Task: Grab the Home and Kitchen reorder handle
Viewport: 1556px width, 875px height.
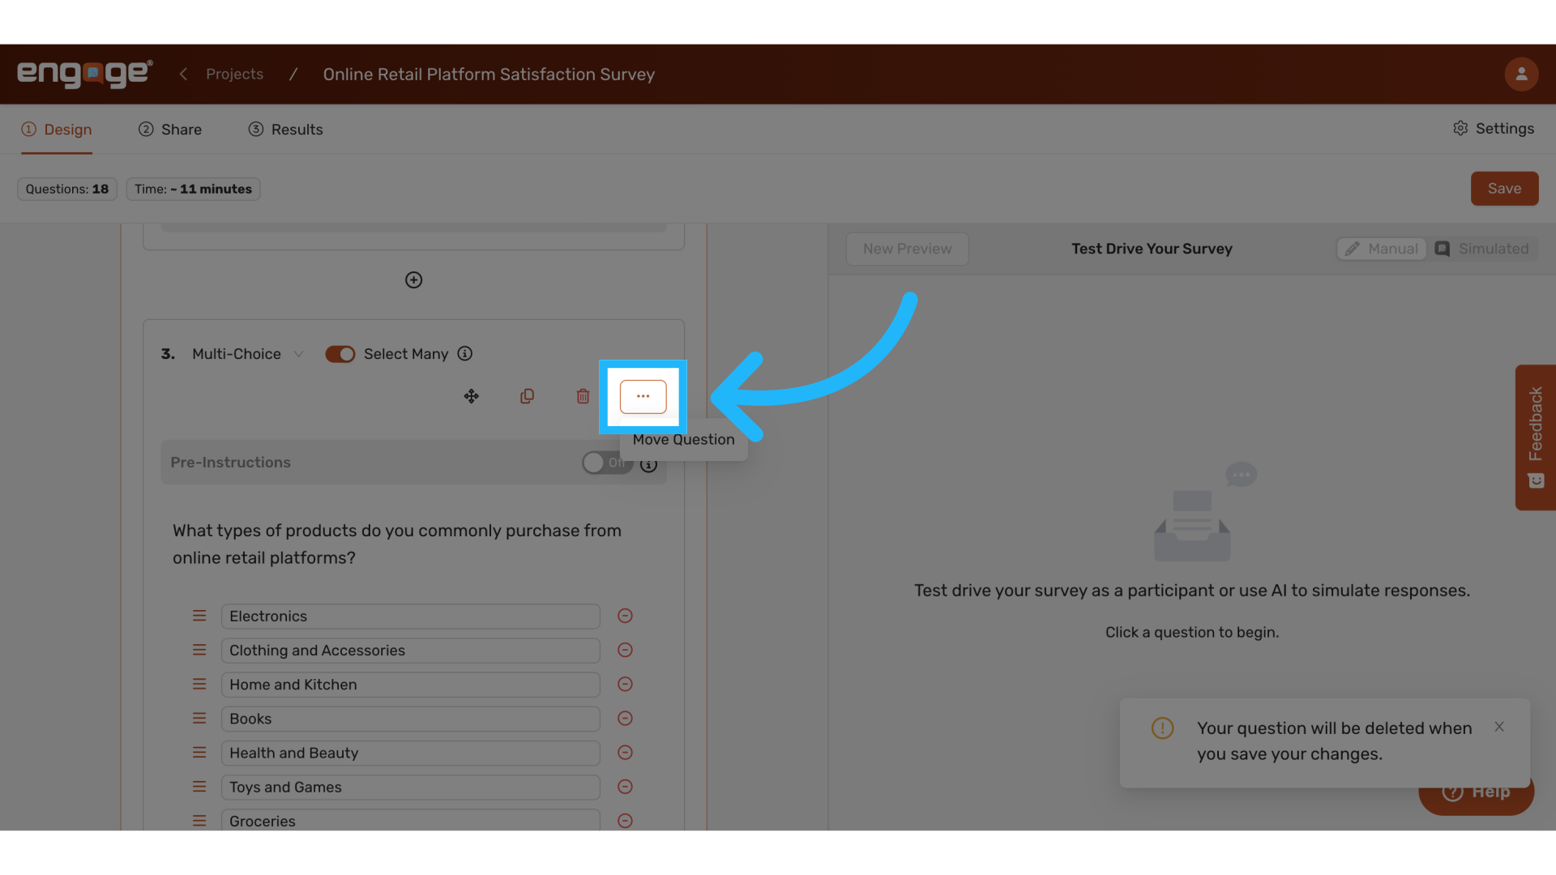Action: [x=199, y=684]
